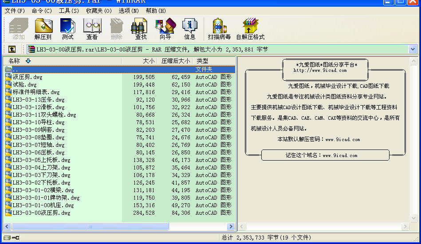Sort by the 类型 column header
Image resolution: width=421 pixels, height=244 pixels.
click(214, 61)
